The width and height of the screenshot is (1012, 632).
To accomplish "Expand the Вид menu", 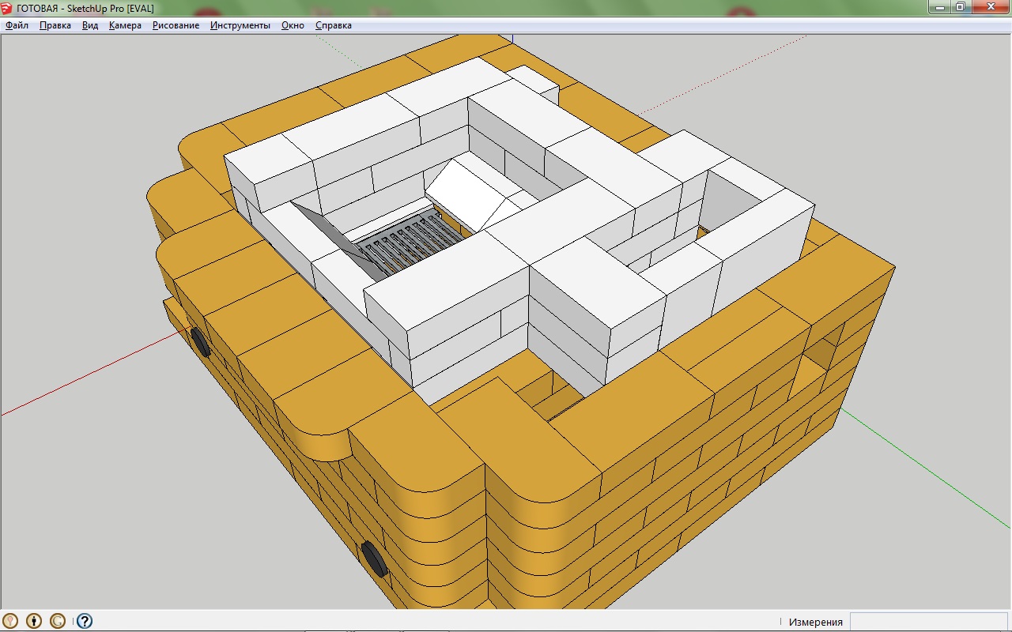I will [90, 25].
